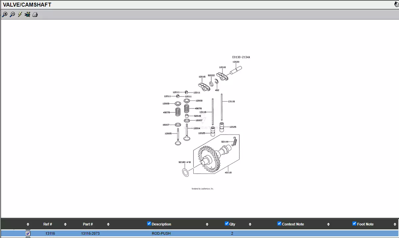Disable the Context Note column checkbox
Viewport: 399px width, 238px height.
tap(279, 224)
